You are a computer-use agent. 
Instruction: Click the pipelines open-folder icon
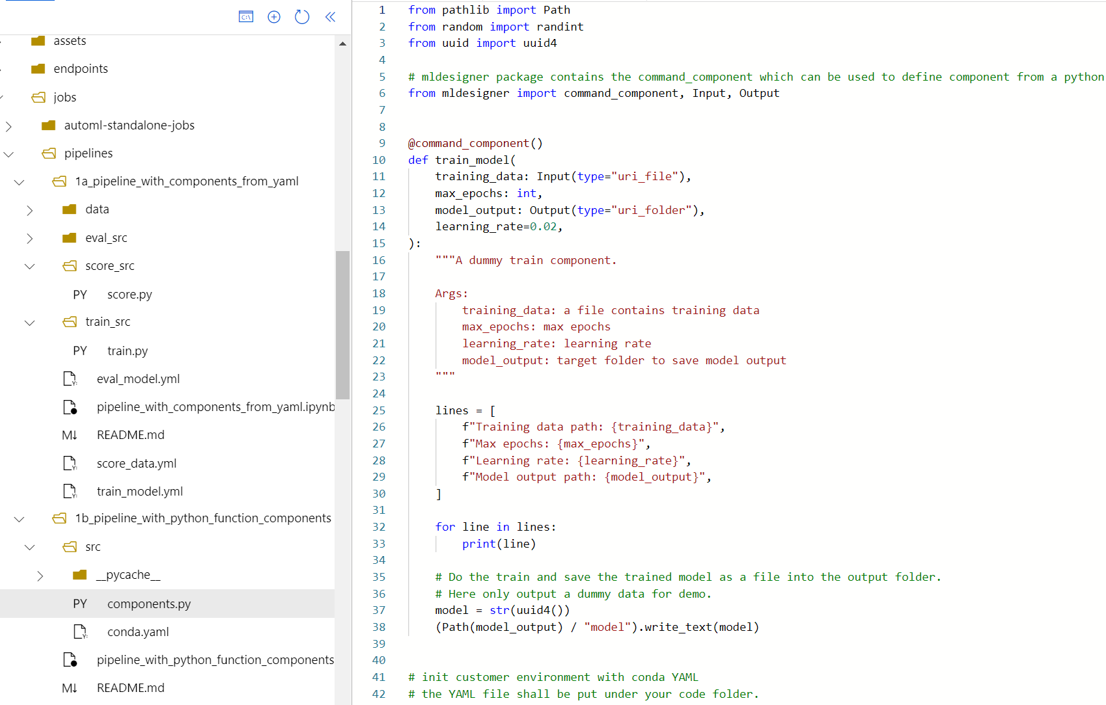point(49,153)
